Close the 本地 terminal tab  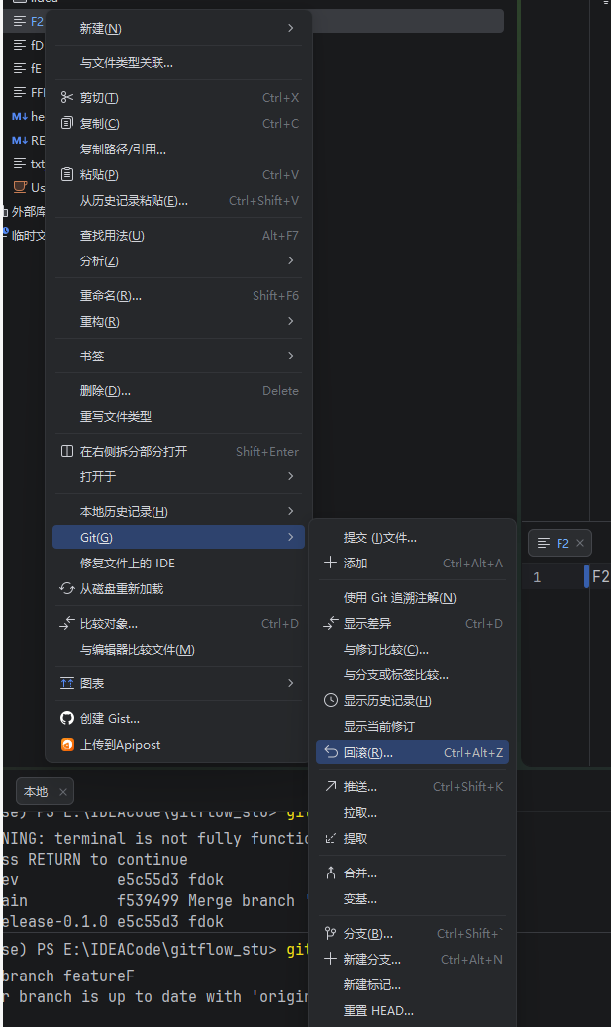(62, 792)
